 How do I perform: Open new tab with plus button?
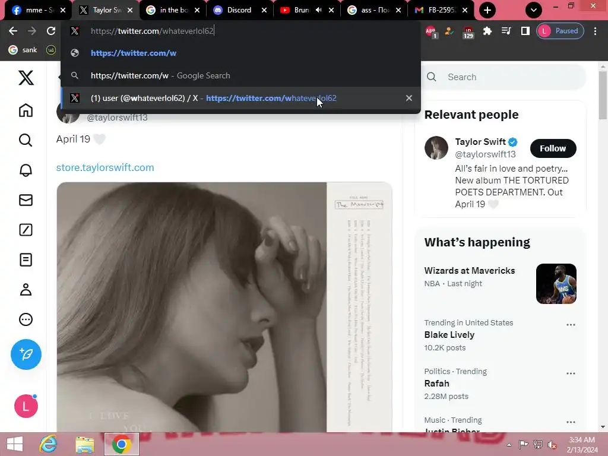[487, 10]
